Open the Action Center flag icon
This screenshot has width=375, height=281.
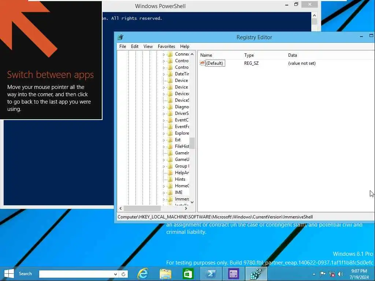pyautogui.click(x=323, y=274)
